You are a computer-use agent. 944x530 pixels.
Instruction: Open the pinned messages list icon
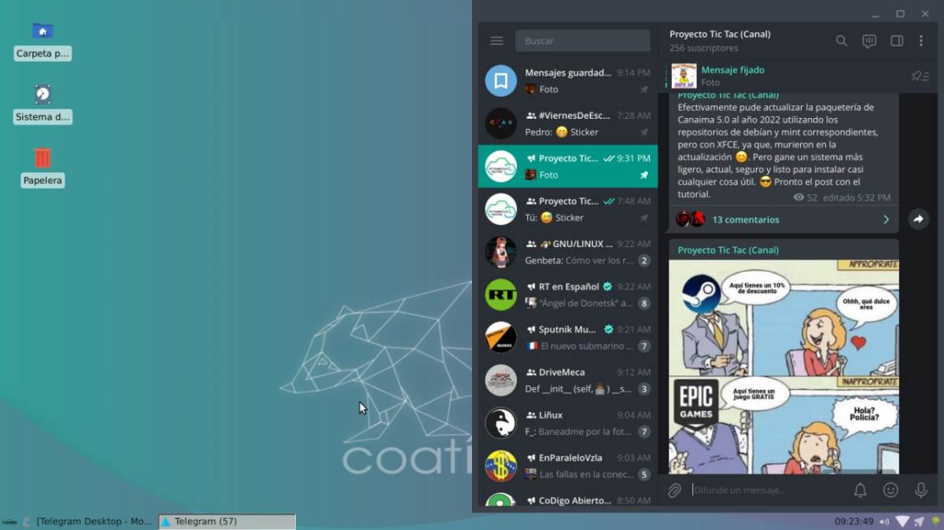(919, 76)
